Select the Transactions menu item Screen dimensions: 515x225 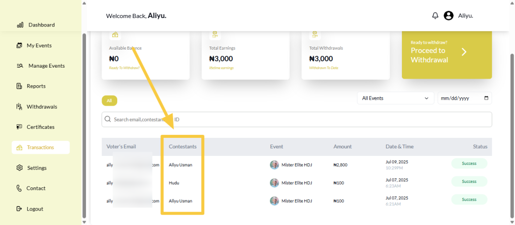tap(40, 147)
